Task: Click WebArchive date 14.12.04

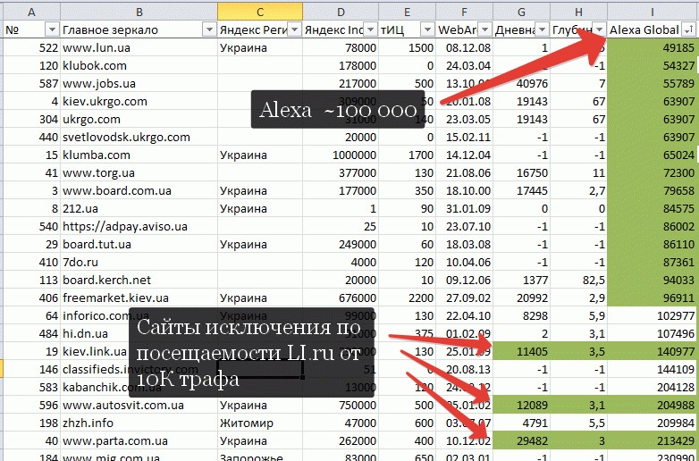Action: tap(464, 155)
